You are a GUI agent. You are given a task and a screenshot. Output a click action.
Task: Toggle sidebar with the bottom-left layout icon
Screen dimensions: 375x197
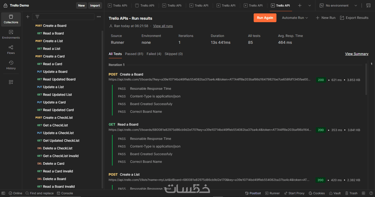(4, 193)
